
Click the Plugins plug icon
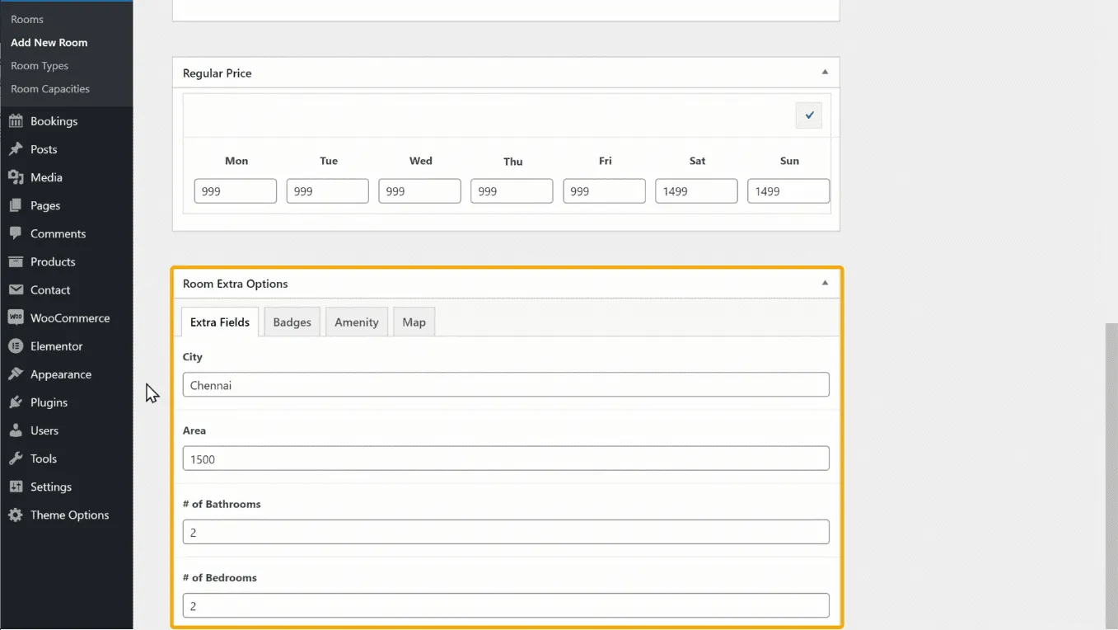(16, 402)
